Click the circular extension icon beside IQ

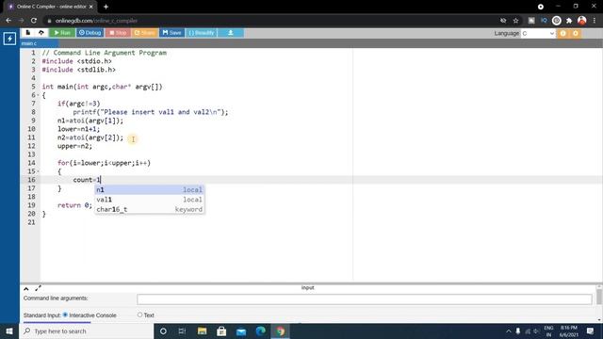click(557, 21)
